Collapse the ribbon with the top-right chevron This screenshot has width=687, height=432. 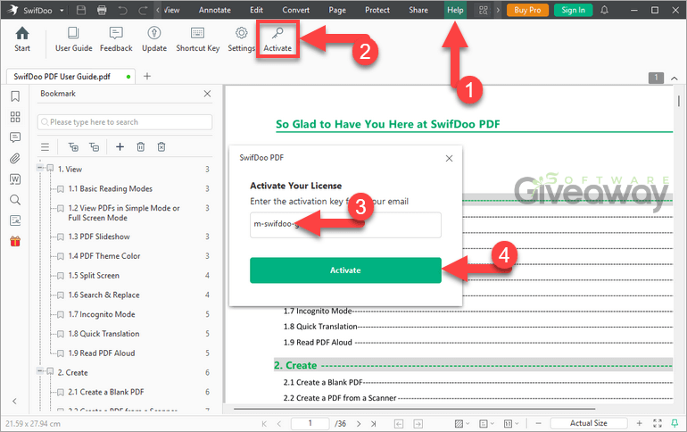(x=675, y=79)
